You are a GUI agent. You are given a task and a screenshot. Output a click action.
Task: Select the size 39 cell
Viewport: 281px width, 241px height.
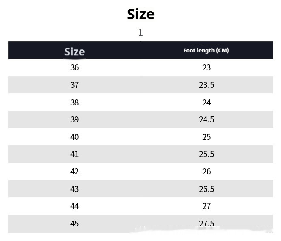(75, 119)
